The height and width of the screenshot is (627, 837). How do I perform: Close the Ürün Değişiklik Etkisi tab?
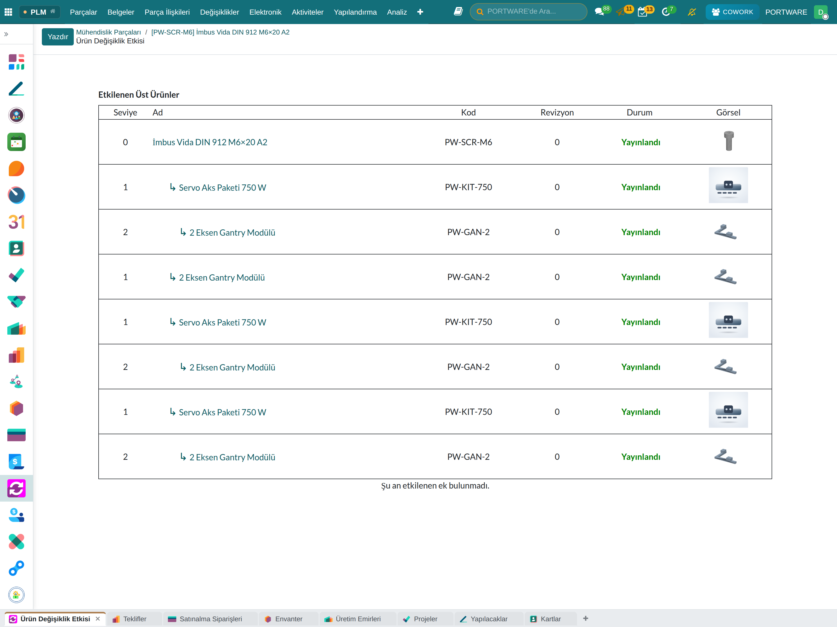pyautogui.click(x=98, y=619)
